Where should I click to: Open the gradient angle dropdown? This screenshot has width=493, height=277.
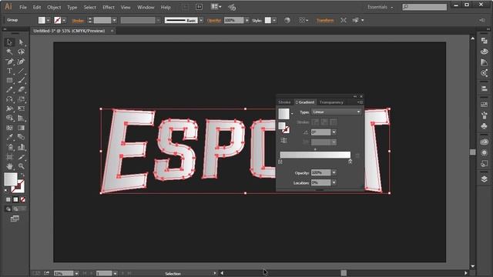(x=334, y=132)
